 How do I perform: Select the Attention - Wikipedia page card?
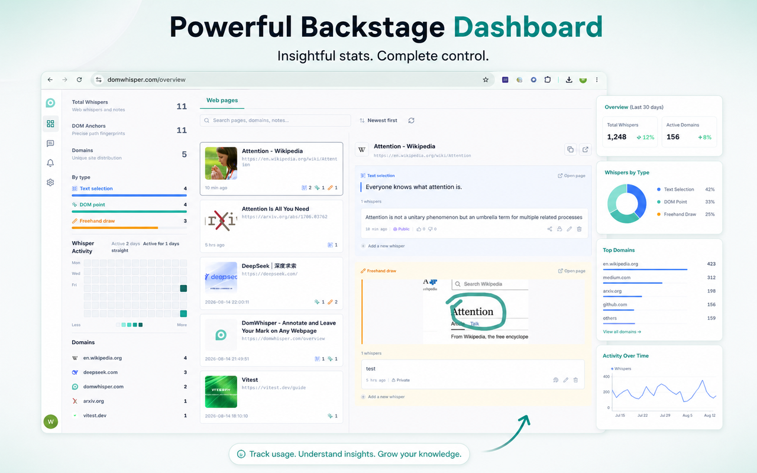coord(271,168)
